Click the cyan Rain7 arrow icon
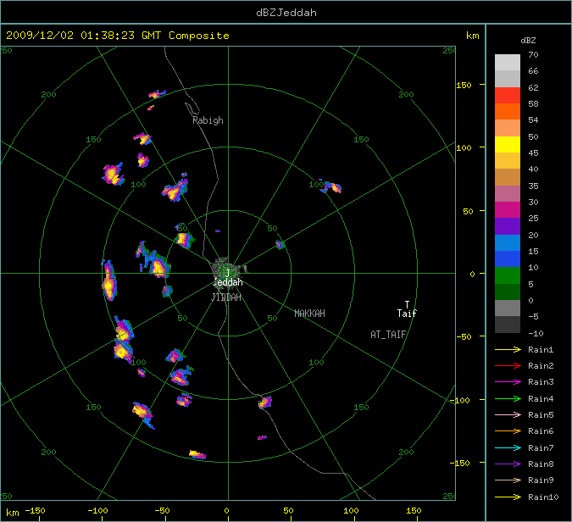 pos(508,447)
